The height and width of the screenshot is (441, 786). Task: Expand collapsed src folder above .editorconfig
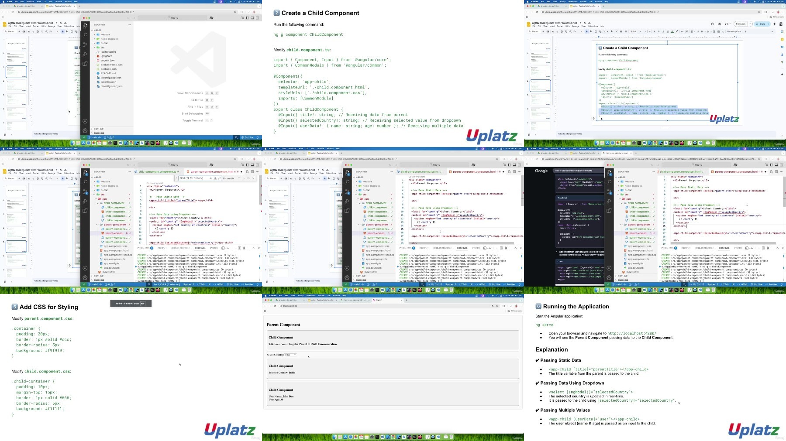(x=102, y=48)
